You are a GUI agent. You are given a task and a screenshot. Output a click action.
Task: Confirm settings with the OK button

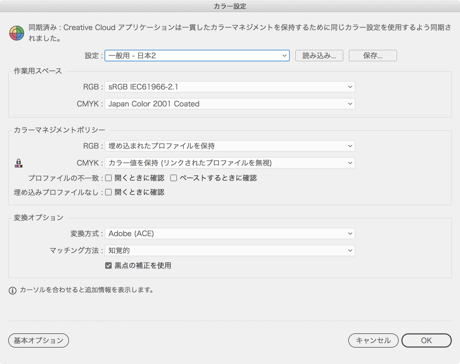[x=427, y=340]
